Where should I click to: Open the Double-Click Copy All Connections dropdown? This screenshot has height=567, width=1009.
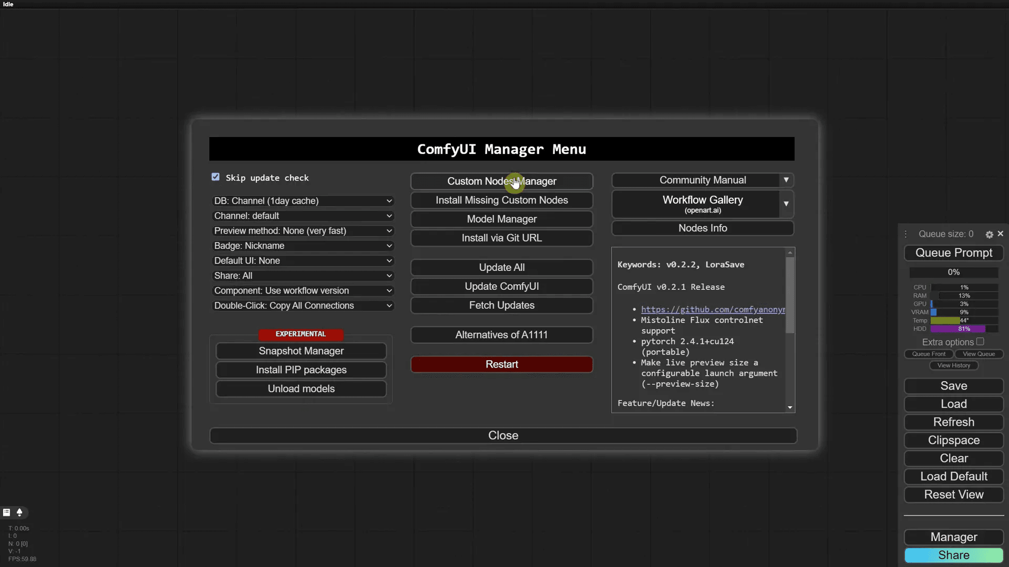click(x=303, y=306)
